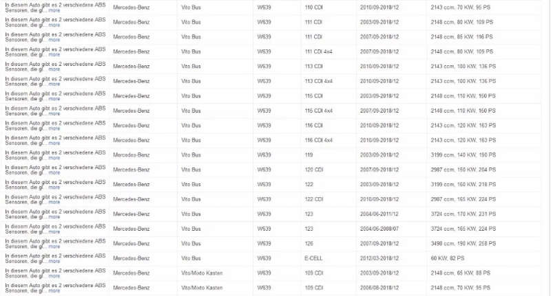Click the 60 KW, 82 PS engine cell

click(447, 258)
